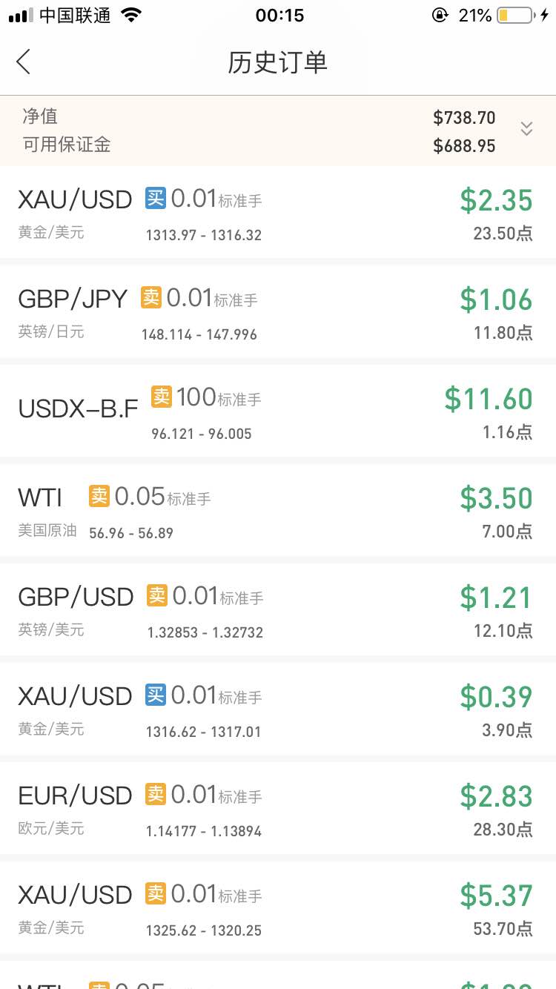Select the WTI order with $3.50 profit

[278, 511]
